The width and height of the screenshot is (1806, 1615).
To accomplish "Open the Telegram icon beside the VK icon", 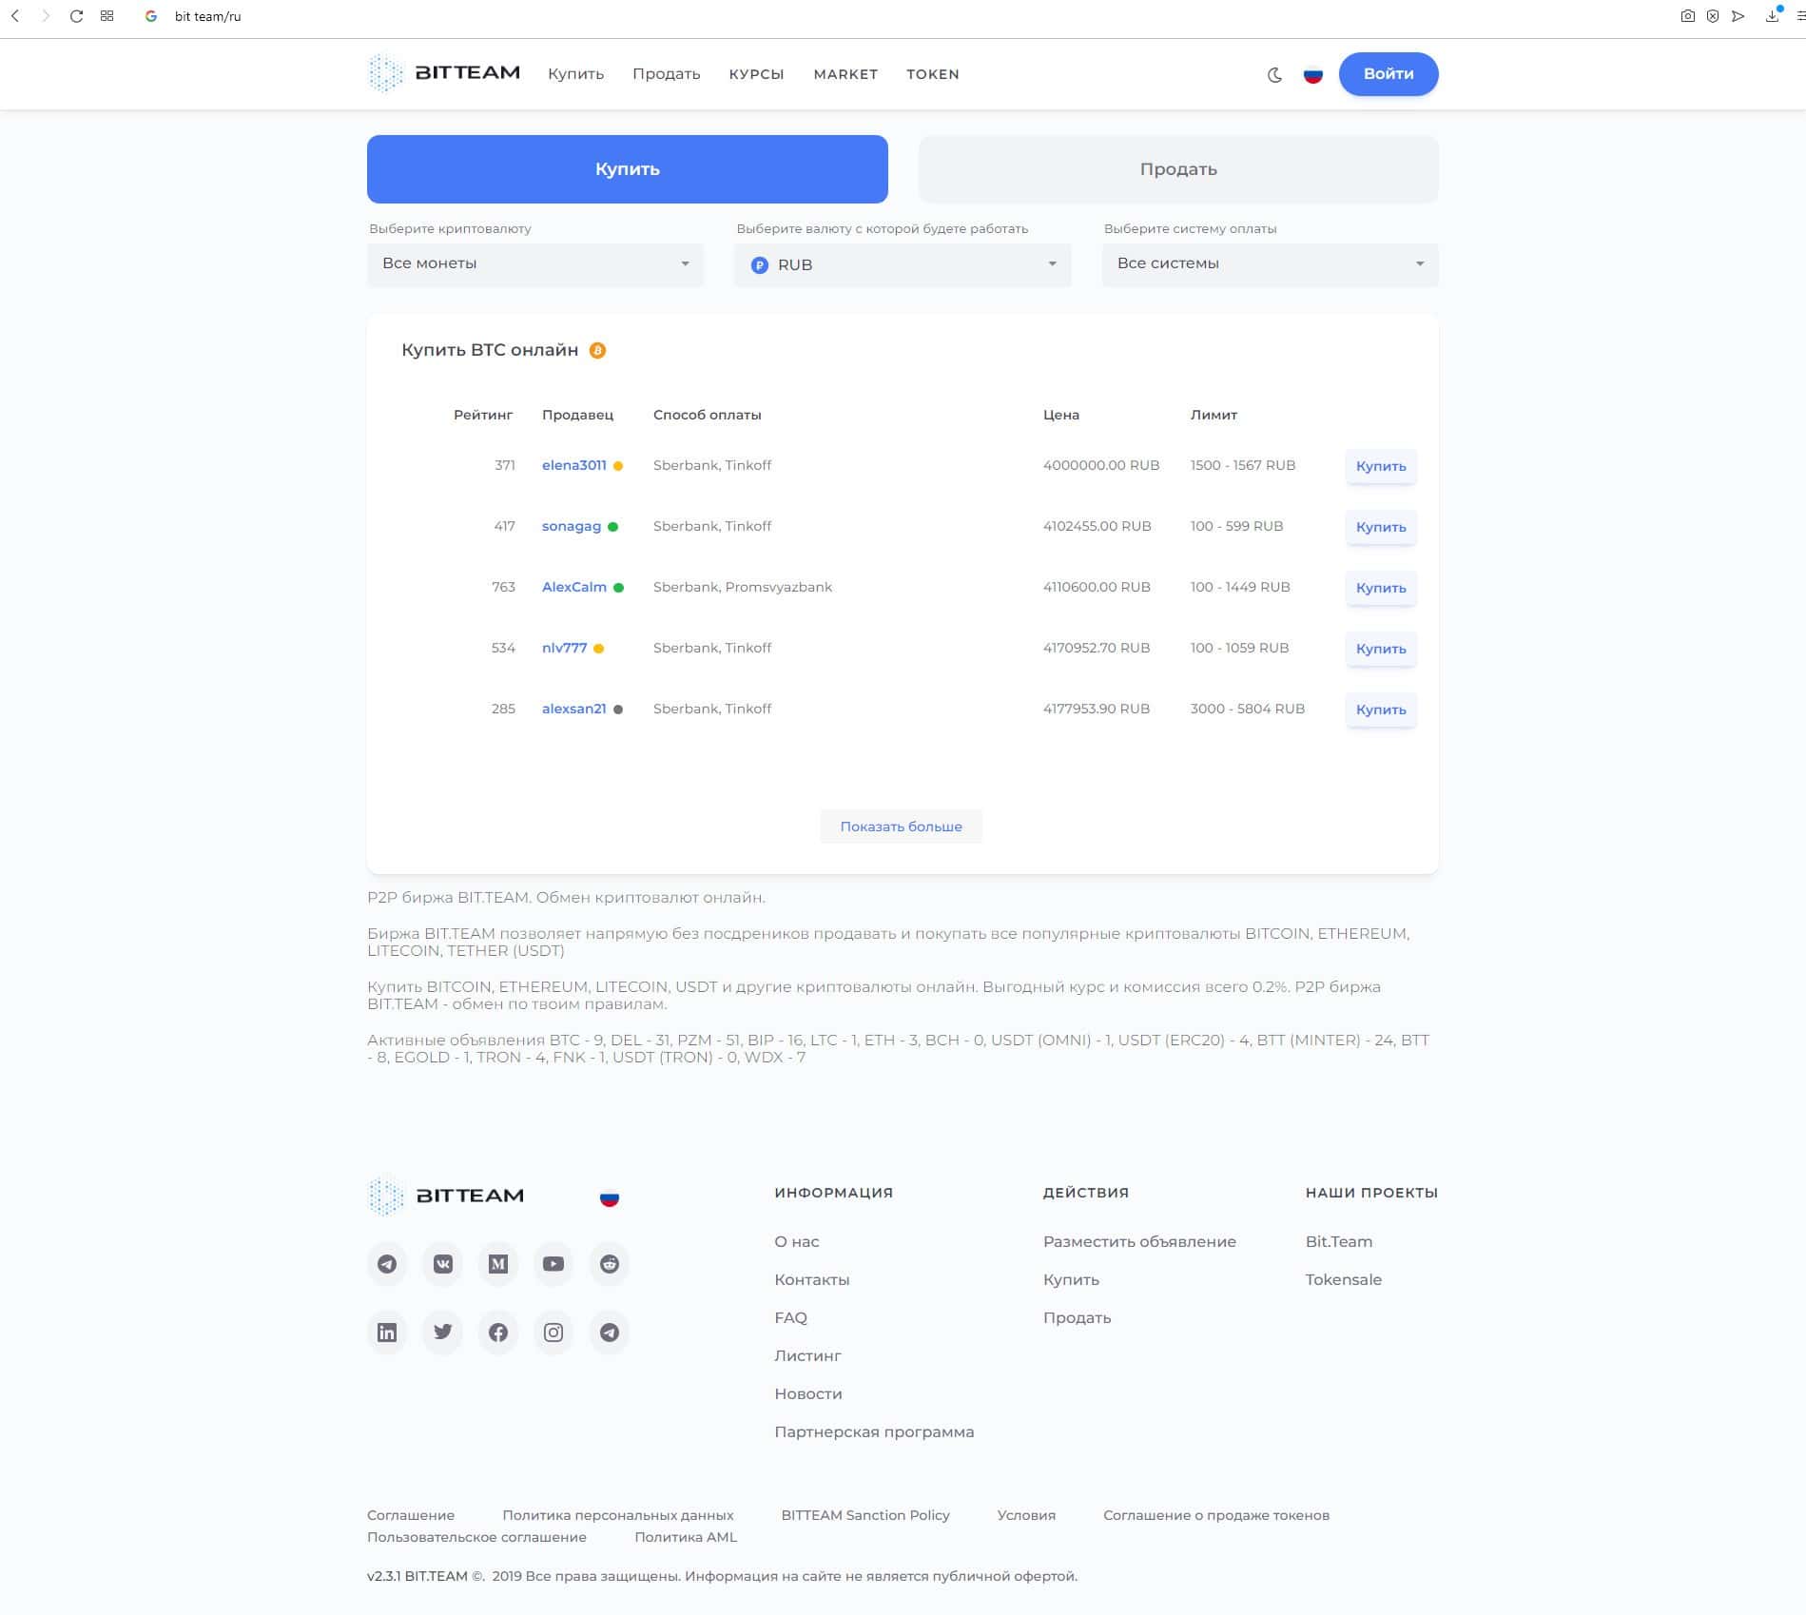I will [x=387, y=1264].
